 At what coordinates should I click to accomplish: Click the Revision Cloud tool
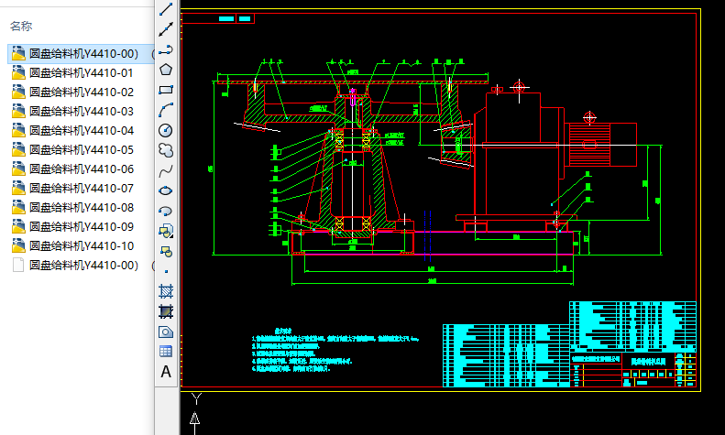tap(166, 150)
